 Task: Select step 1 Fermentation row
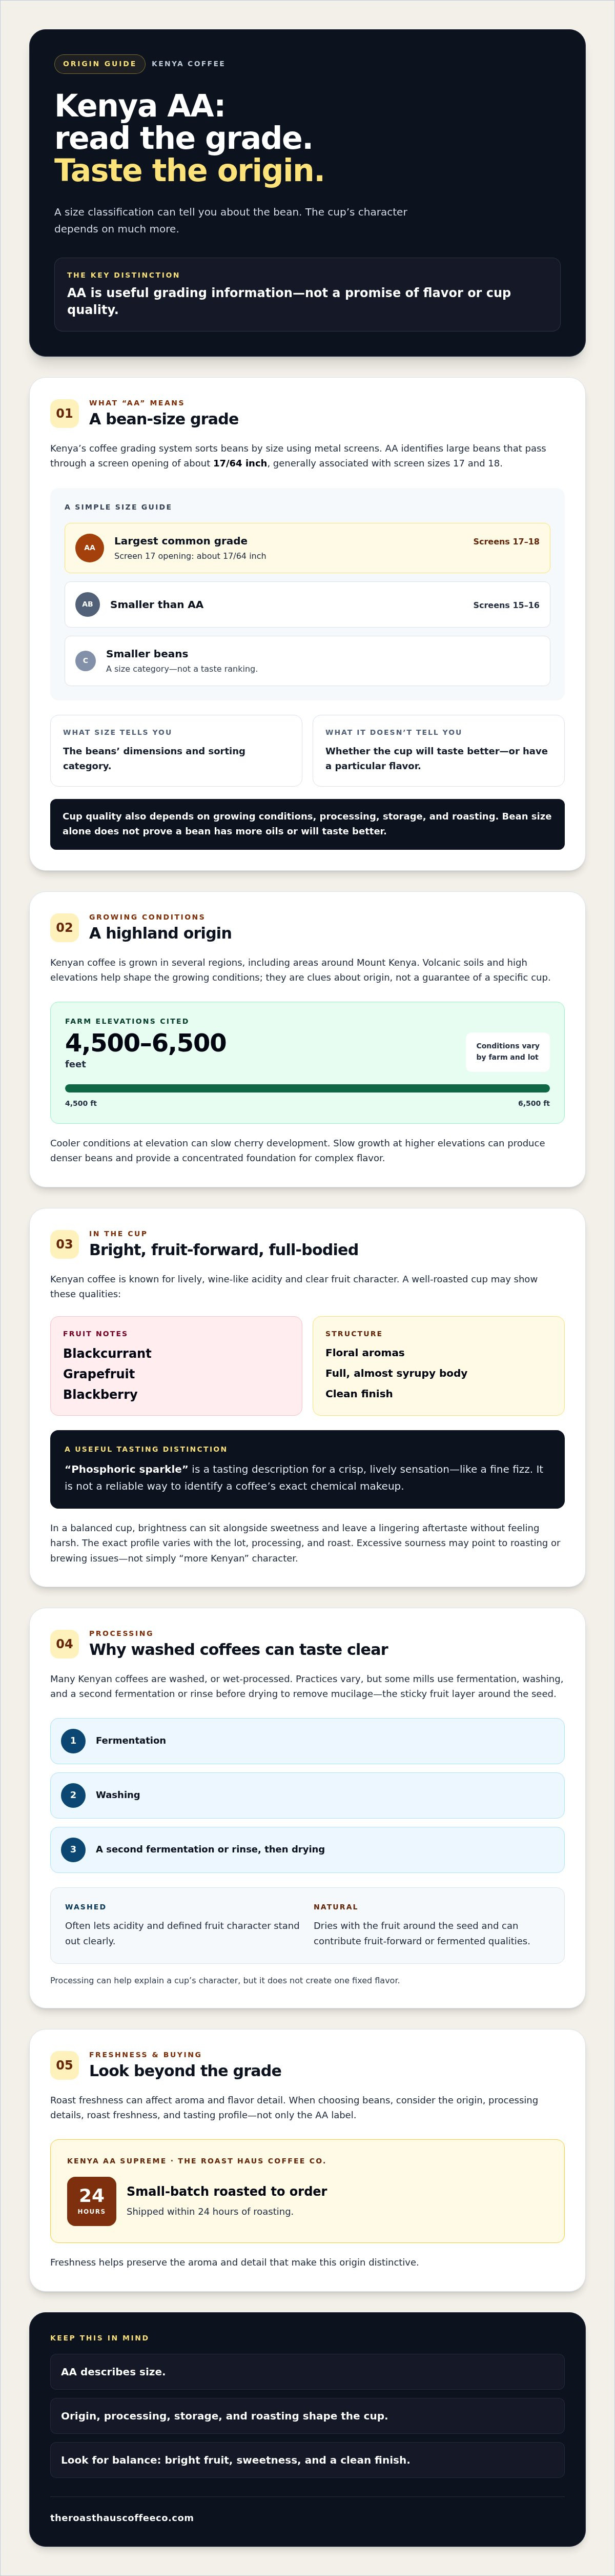307,1741
